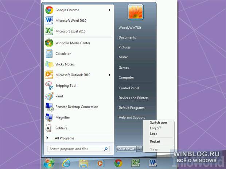Open Music library link
This screenshot has width=226, height=169.
pyautogui.click(x=123, y=57)
